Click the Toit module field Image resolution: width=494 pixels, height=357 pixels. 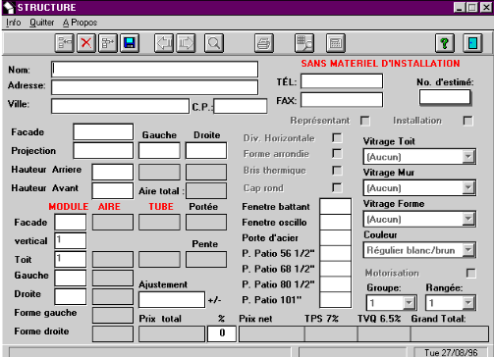point(71,259)
